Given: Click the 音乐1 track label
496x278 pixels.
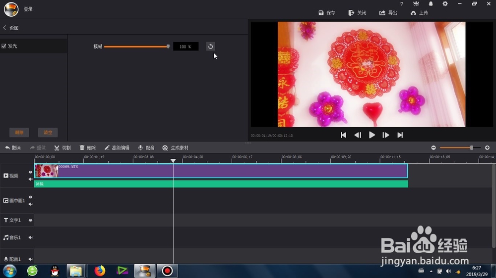Looking at the screenshot, I should click(12, 237).
